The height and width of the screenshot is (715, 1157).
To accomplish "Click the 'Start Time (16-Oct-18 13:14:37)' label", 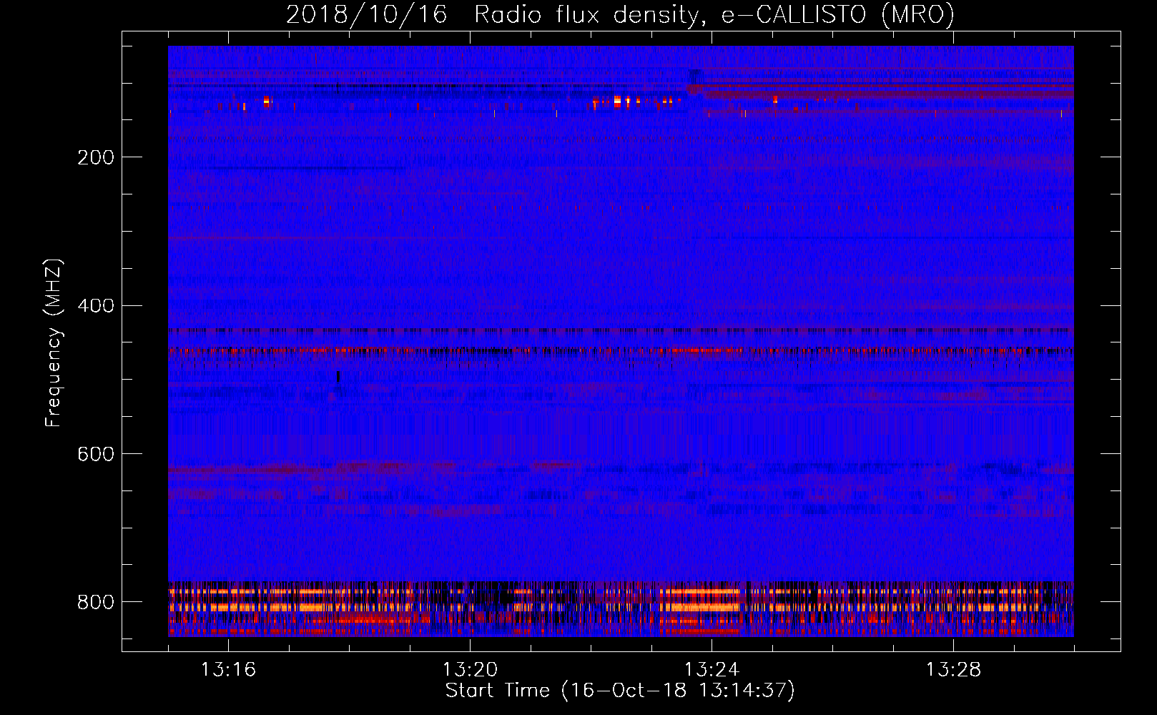I will point(620,691).
